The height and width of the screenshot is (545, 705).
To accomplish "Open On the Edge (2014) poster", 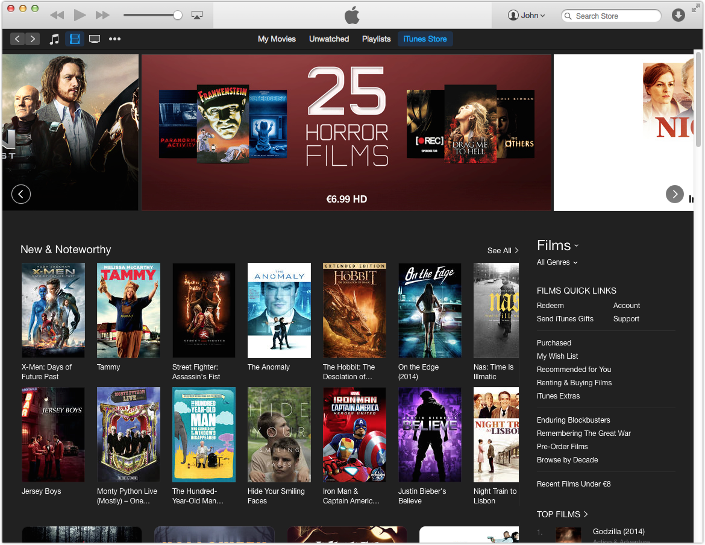I will coord(430,310).
